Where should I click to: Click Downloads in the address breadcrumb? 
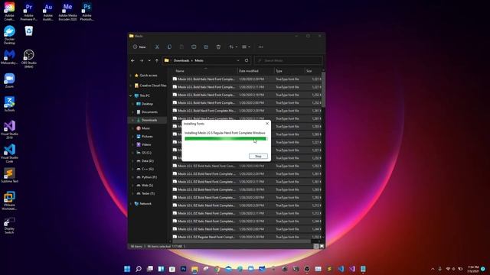click(181, 60)
